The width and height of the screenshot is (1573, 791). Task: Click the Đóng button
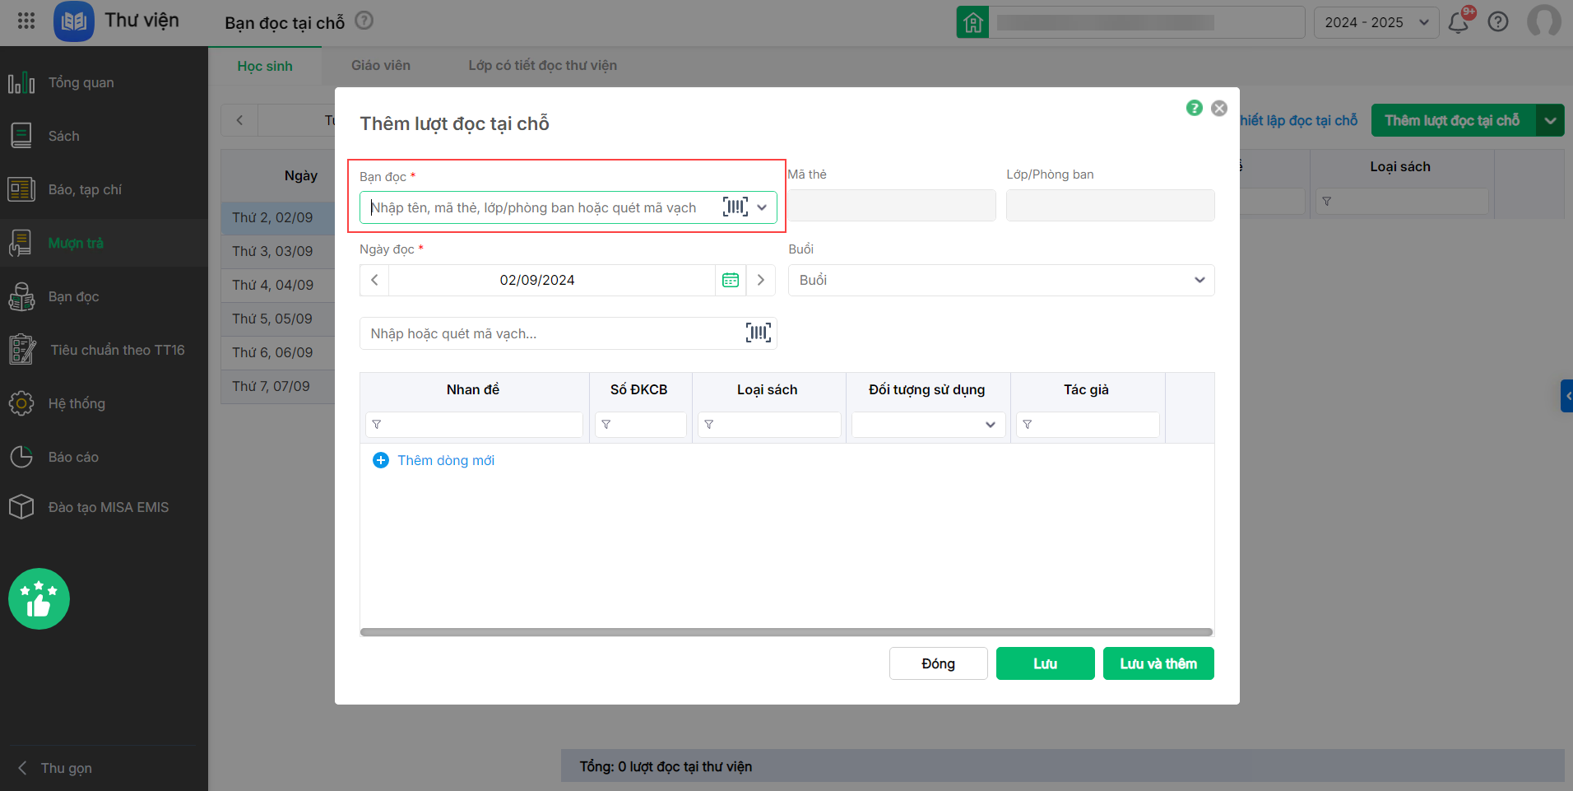(x=939, y=663)
